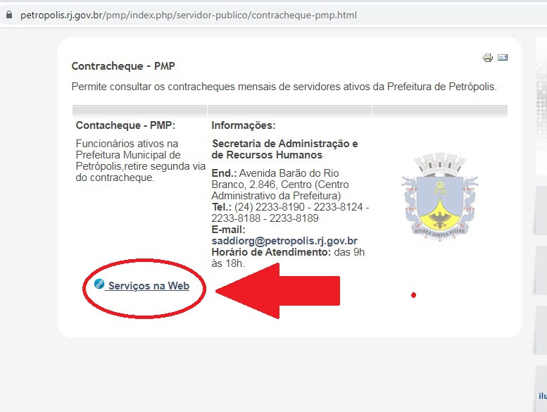Click the 'Funcionários ativos na Prefeitura' paragraph
Image resolution: width=547 pixels, height=412 pixels.
click(140, 161)
